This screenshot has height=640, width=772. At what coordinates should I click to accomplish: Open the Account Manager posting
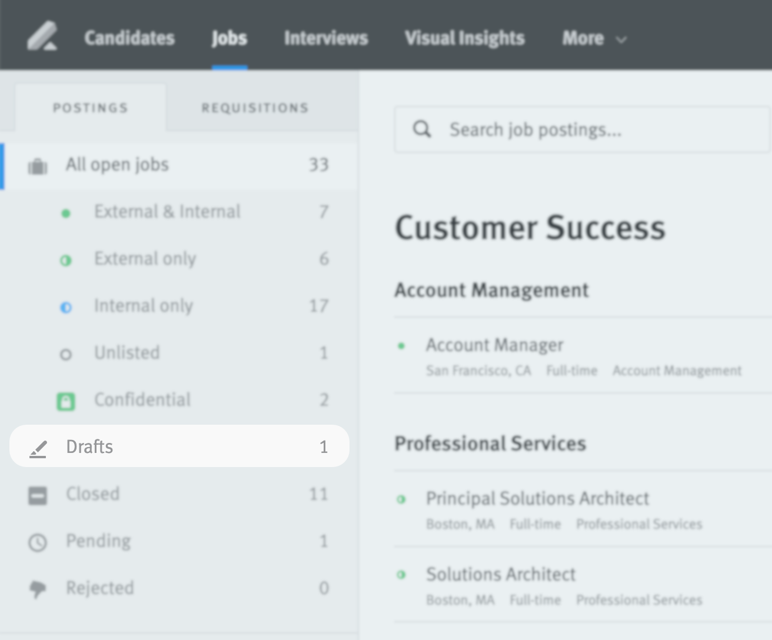click(x=495, y=345)
